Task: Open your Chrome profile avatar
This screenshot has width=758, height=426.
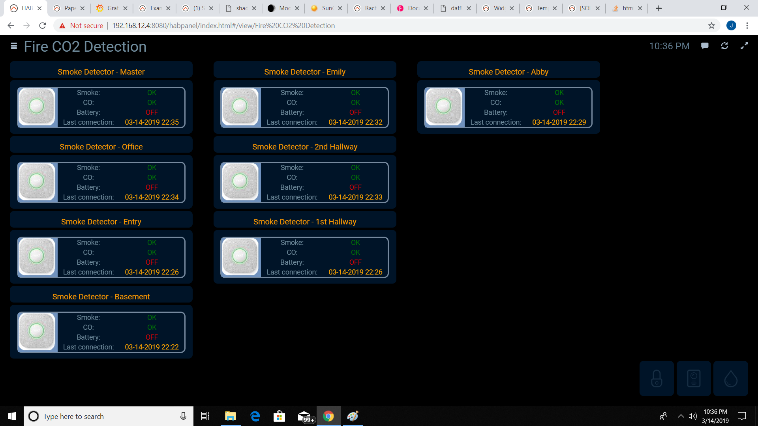Action: 732,25
